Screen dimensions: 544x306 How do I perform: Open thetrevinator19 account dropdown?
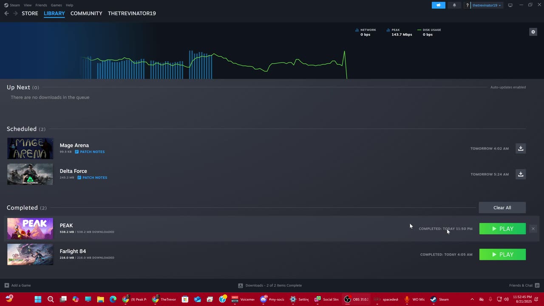pyautogui.click(x=487, y=5)
